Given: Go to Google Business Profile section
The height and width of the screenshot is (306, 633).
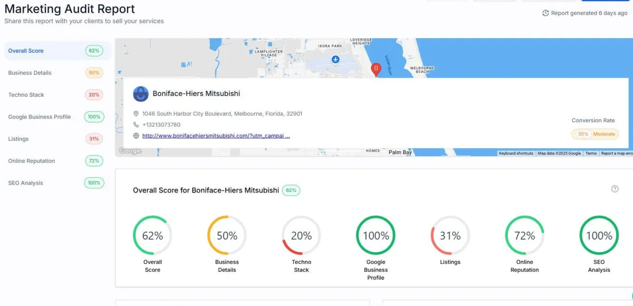Looking at the screenshot, I should pyautogui.click(x=57, y=117).
